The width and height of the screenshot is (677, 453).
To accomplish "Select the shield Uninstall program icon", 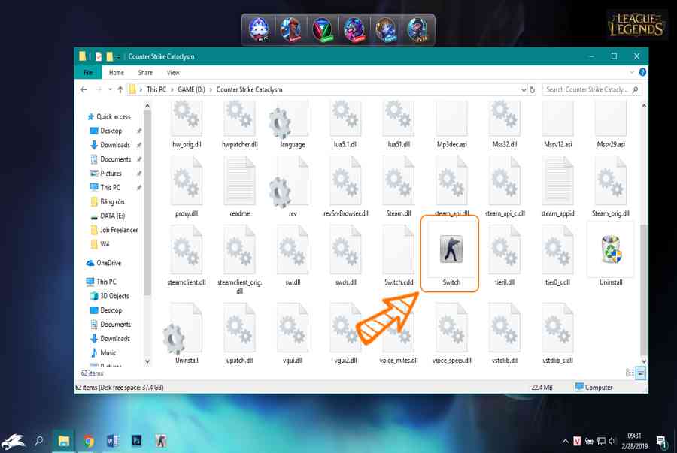I will [611, 255].
